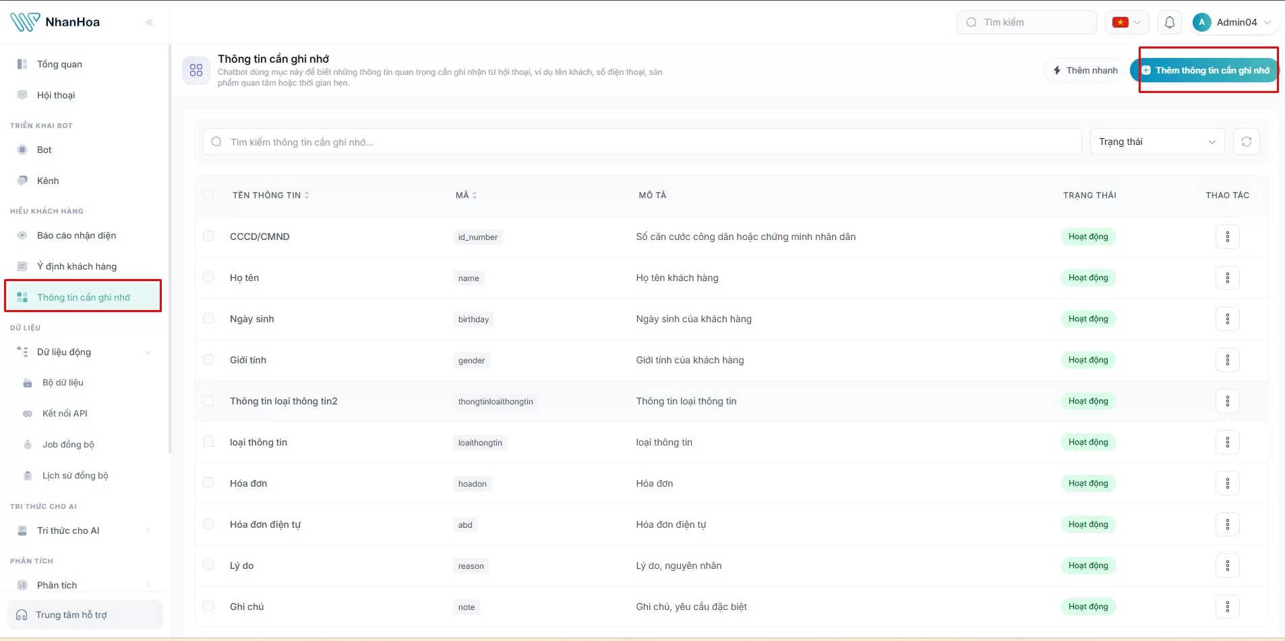Click the refresh icon beside Trạng thái

point(1247,142)
